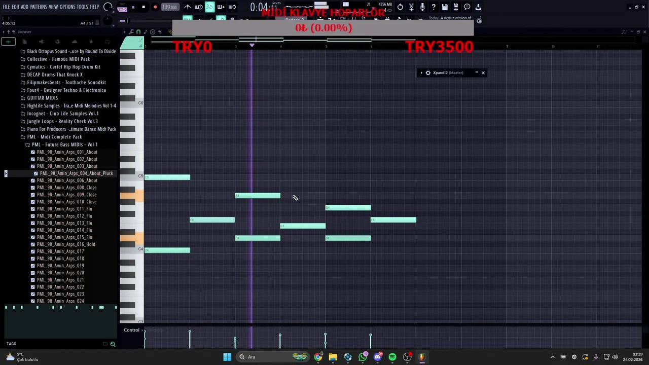This screenshot has width=649, height=365.
Task: Open the ADD menu
Action: click(x=24, y=7)
